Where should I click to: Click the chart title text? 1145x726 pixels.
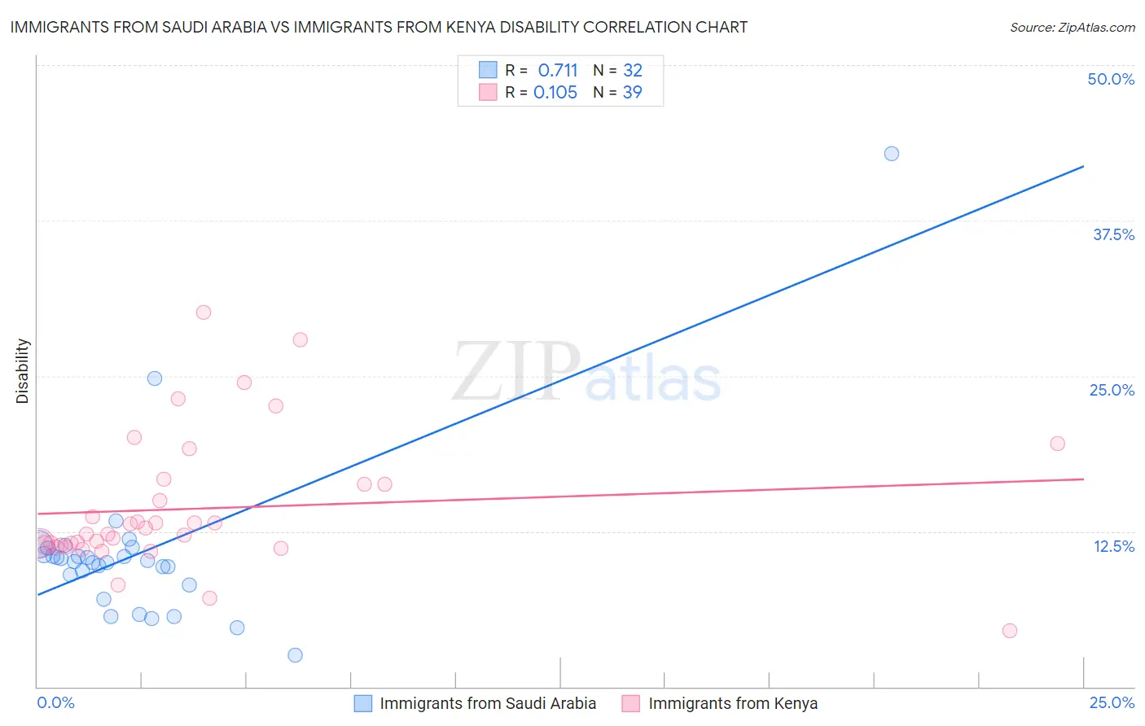click(379, 27)
